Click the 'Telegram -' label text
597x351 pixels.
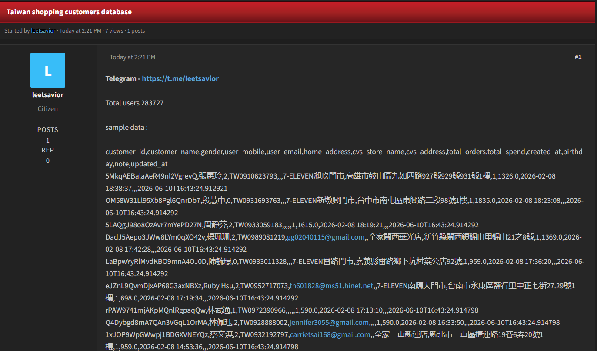coord(123,78)
